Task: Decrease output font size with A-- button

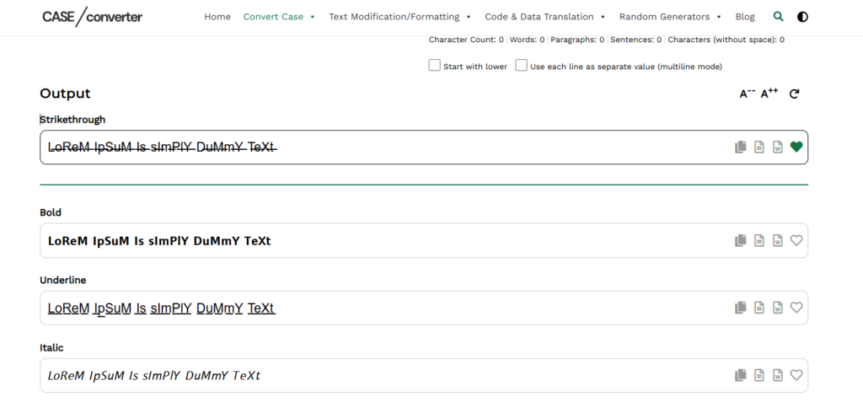Action: click(x=747, y=94)
